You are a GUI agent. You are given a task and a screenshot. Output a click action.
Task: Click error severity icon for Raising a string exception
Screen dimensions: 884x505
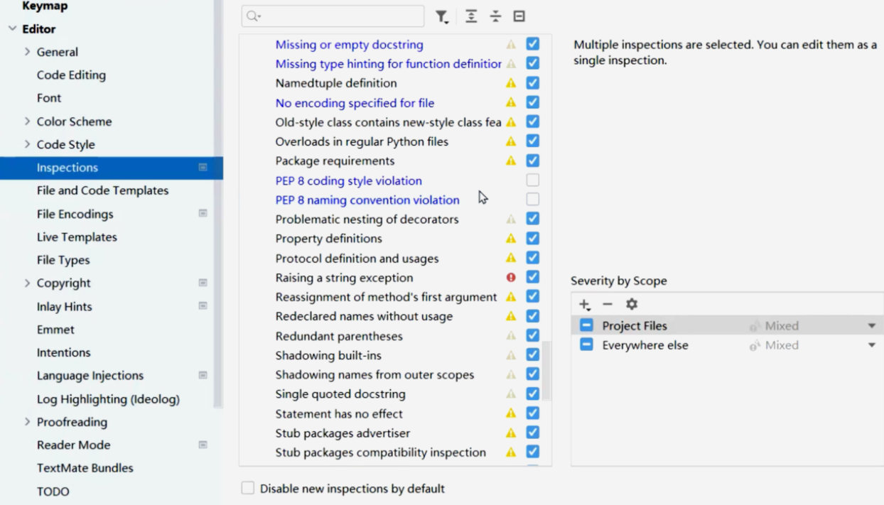[511, 278]
